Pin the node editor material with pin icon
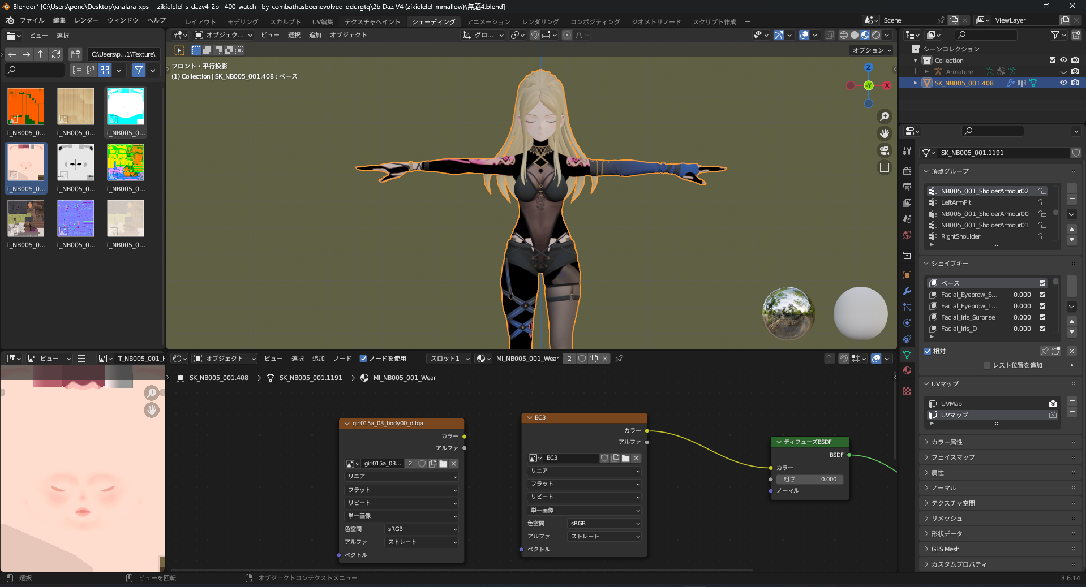 (619, 359)
